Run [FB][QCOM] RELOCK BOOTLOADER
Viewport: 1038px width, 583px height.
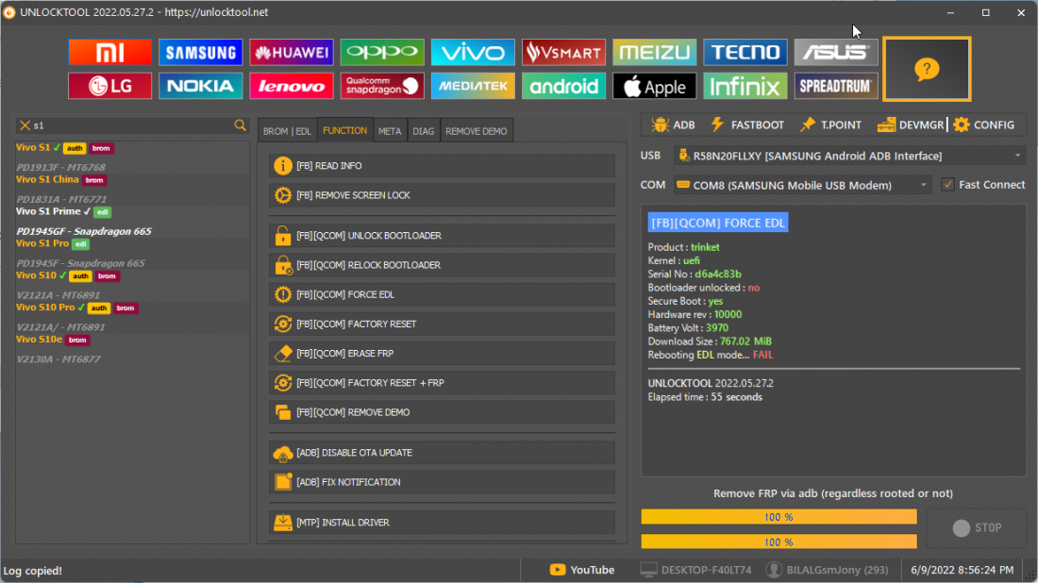click(442, 265)
